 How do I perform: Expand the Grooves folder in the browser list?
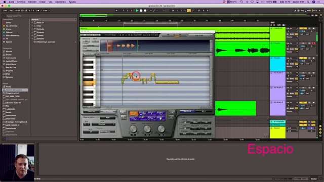pos(32,32)
